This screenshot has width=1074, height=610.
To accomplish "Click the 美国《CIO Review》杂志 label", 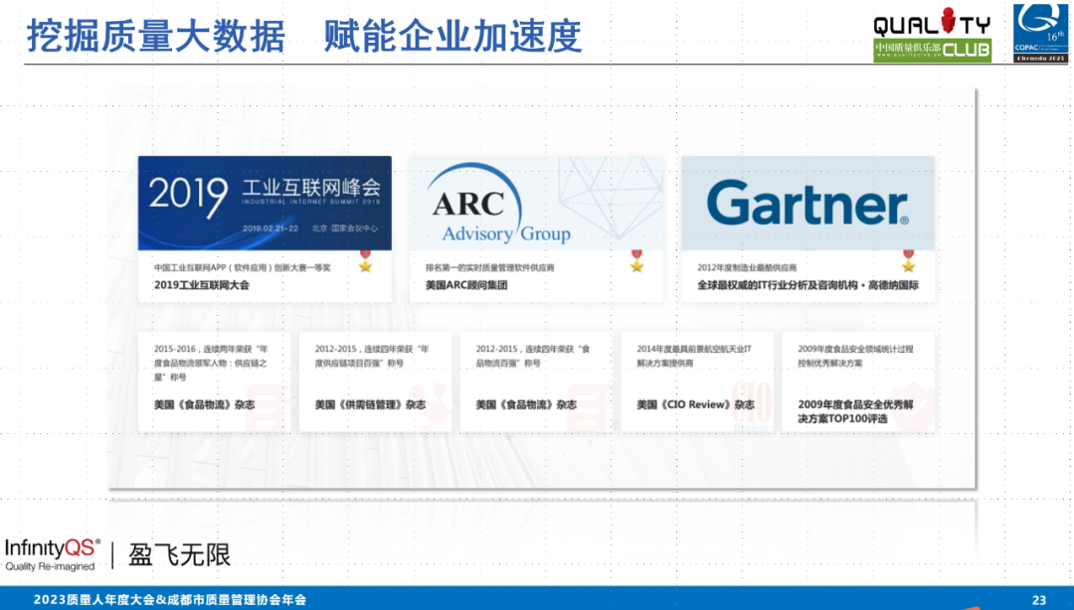I will [x=696, y=404].
